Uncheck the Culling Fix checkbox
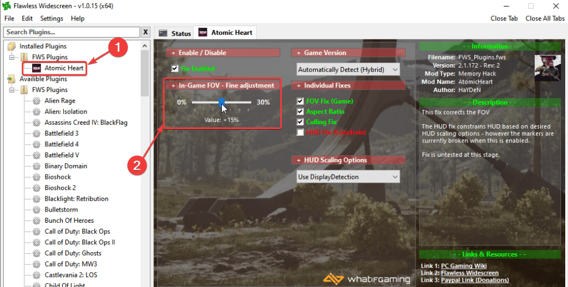This screenshot has height=287, width=568. click(x=300, y=121)
